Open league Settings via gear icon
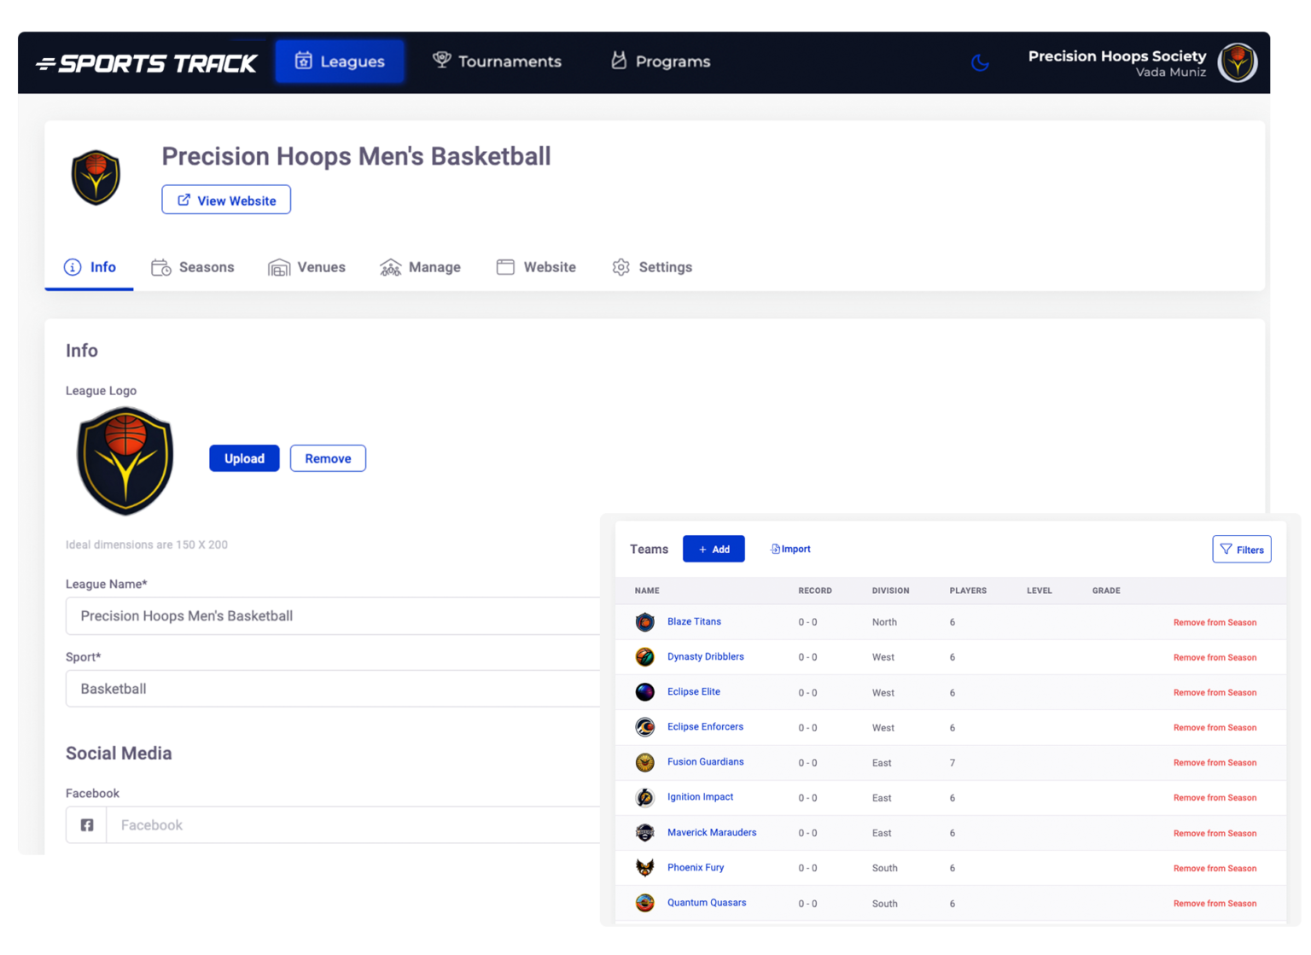Viewport: 1311px width, 955px height. [x=621, y=266]
